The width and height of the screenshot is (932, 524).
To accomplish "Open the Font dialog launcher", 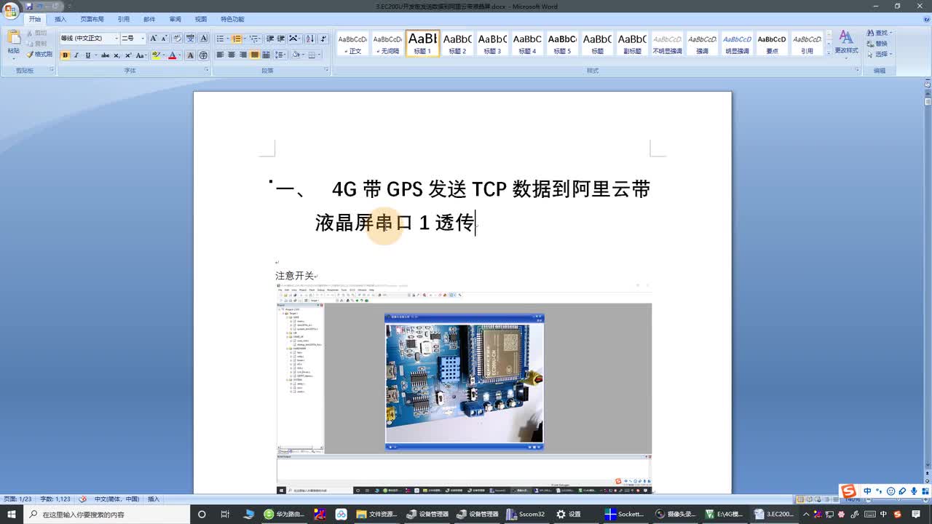I will [x=207, y=71].
